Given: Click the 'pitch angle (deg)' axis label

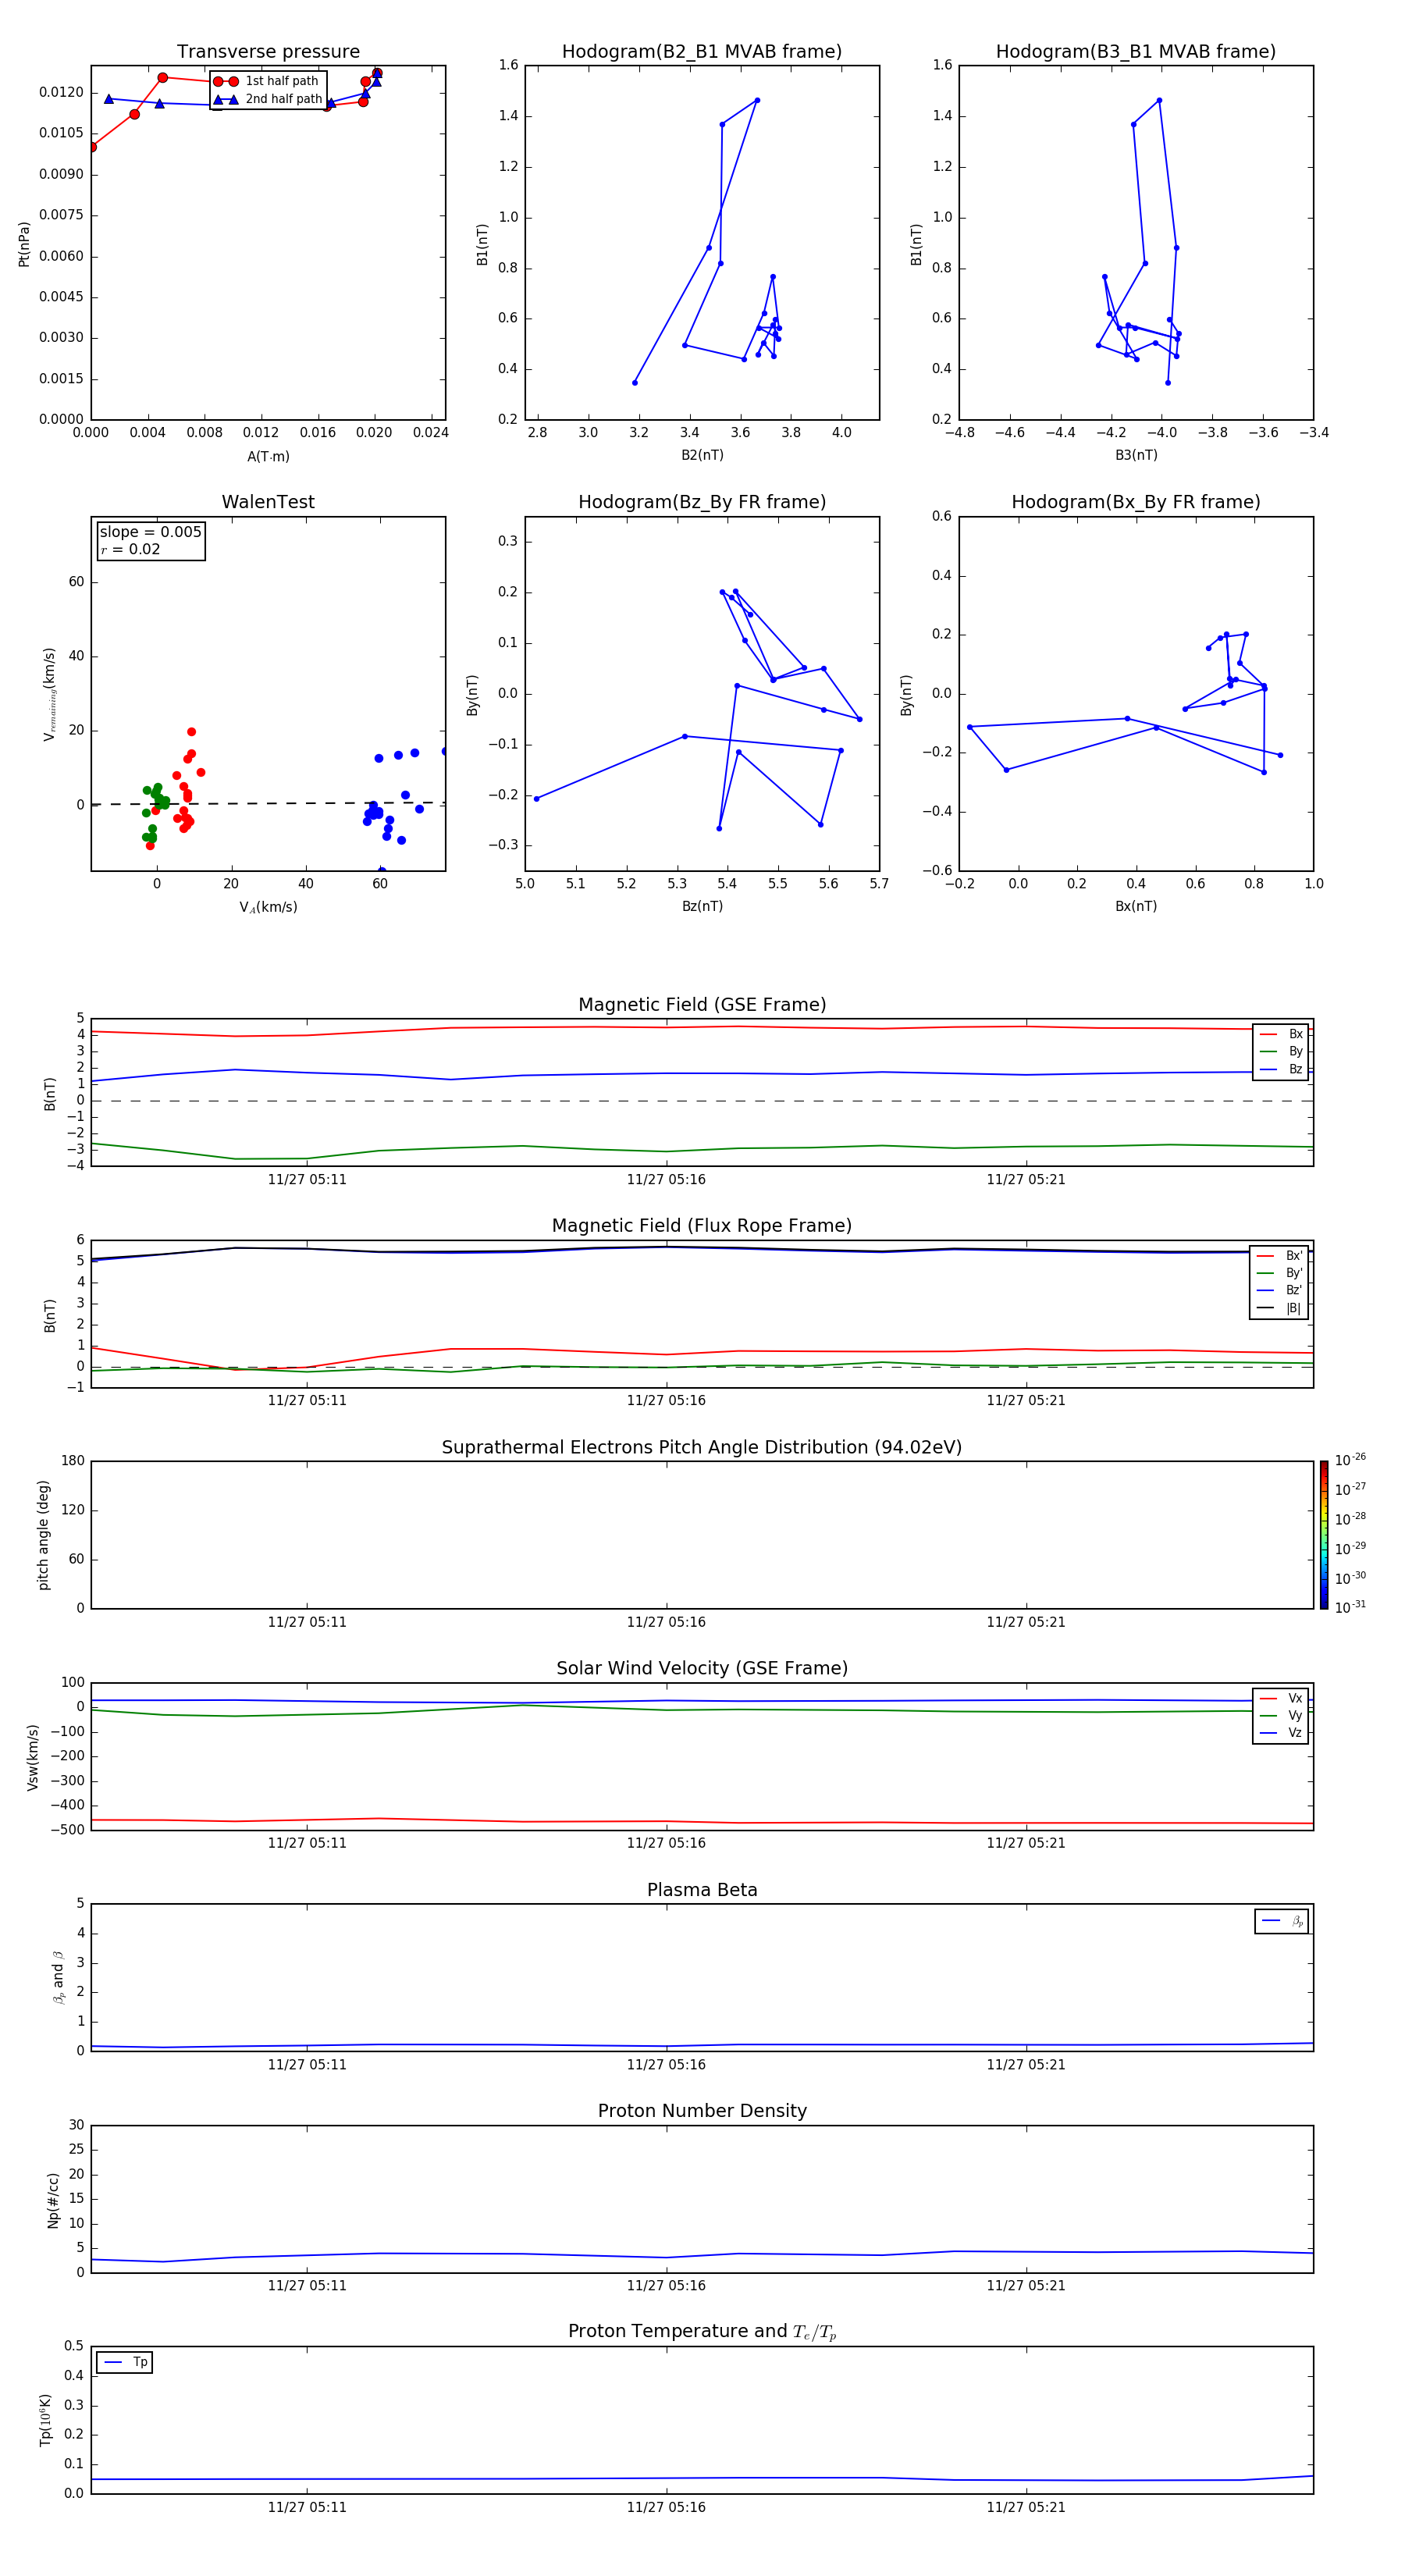Looking at the screenshot, I should pyautogui.click(x=43, y=1535).
